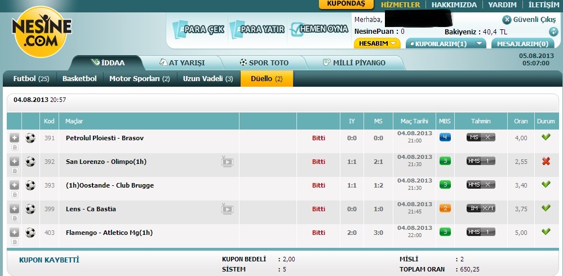This screenshot has width=563, height=276.
Task: Click the Hemen Oyna button
Action: click(319, 29)
